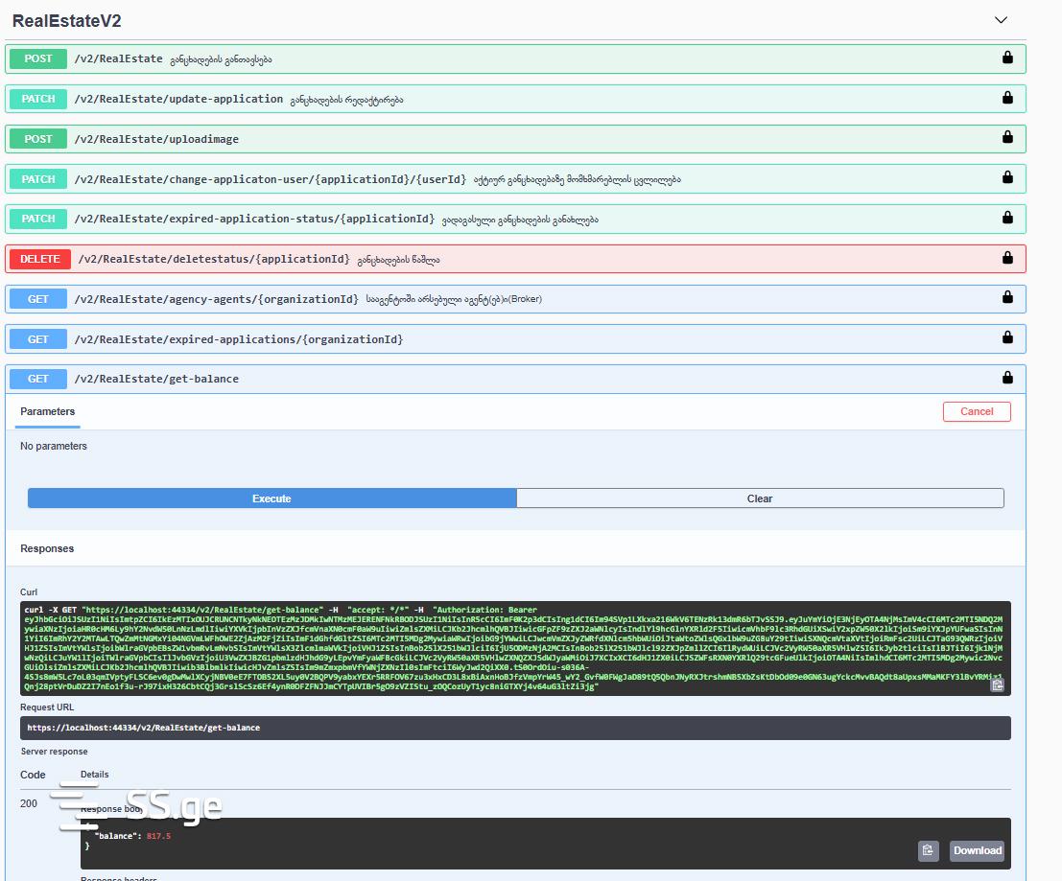
Task: Click the lock icon on uploadimage endpoint
Action: point(1007,138)
